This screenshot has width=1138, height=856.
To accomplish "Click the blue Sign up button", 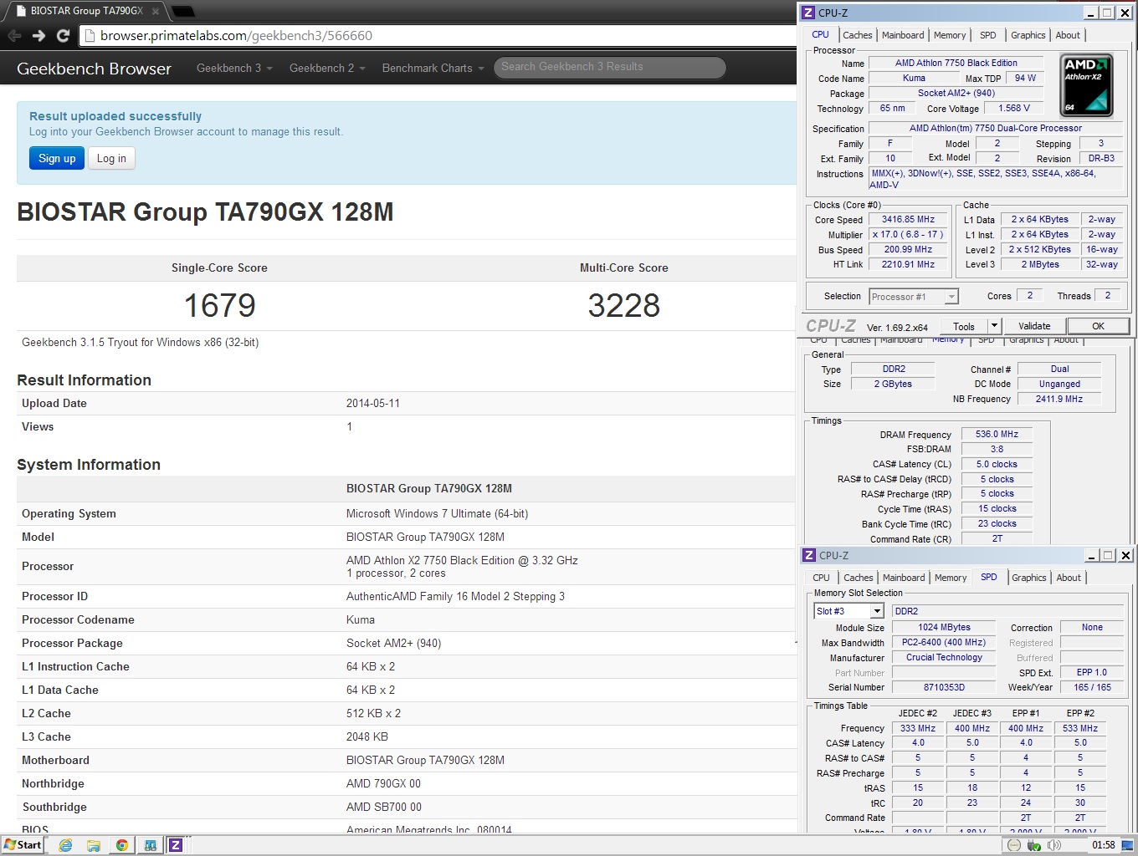I will point(57,158).
